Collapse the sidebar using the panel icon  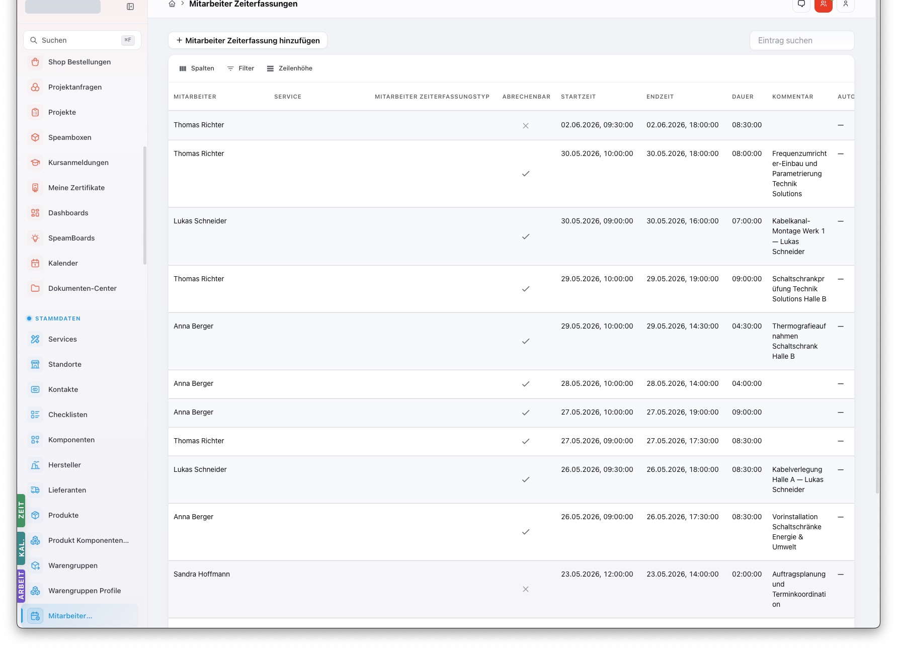coord(130,7)
